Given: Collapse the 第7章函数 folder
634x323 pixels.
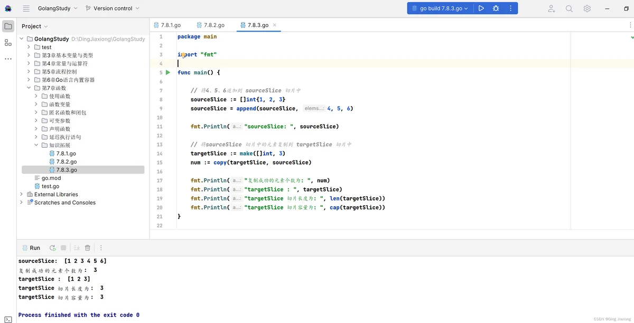Looking at the screenshot, I should 29,88.
